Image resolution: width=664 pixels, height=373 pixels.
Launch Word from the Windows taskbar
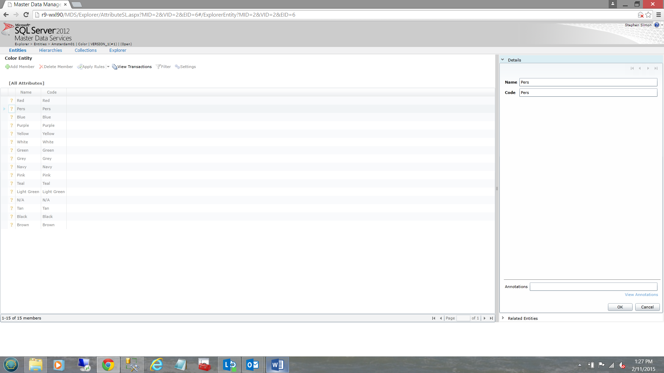(277, 365)
